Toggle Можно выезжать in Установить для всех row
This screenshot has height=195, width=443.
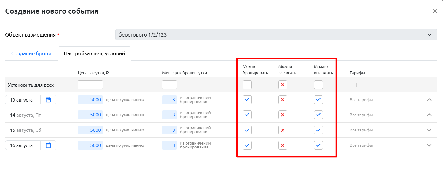[x=318, y=85]
